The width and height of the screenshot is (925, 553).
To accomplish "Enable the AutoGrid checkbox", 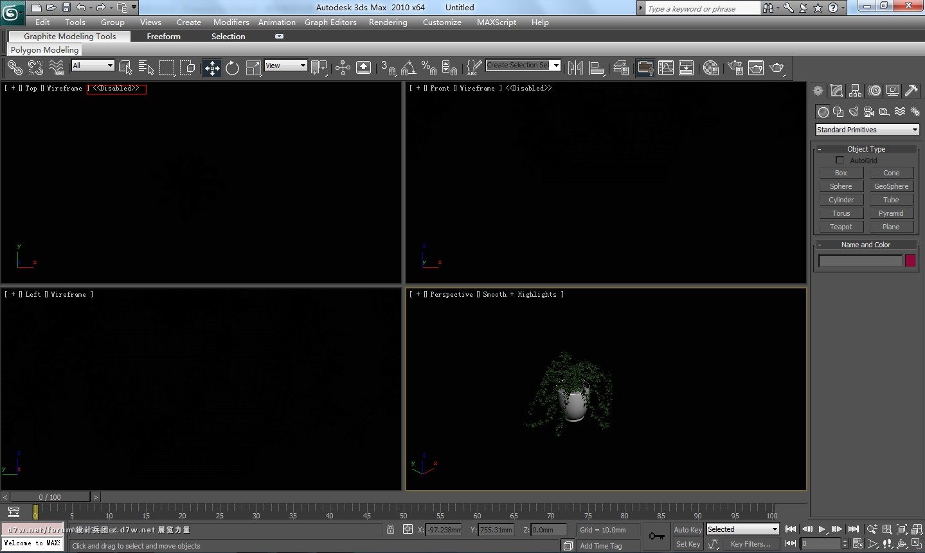I will pos(840,161).
